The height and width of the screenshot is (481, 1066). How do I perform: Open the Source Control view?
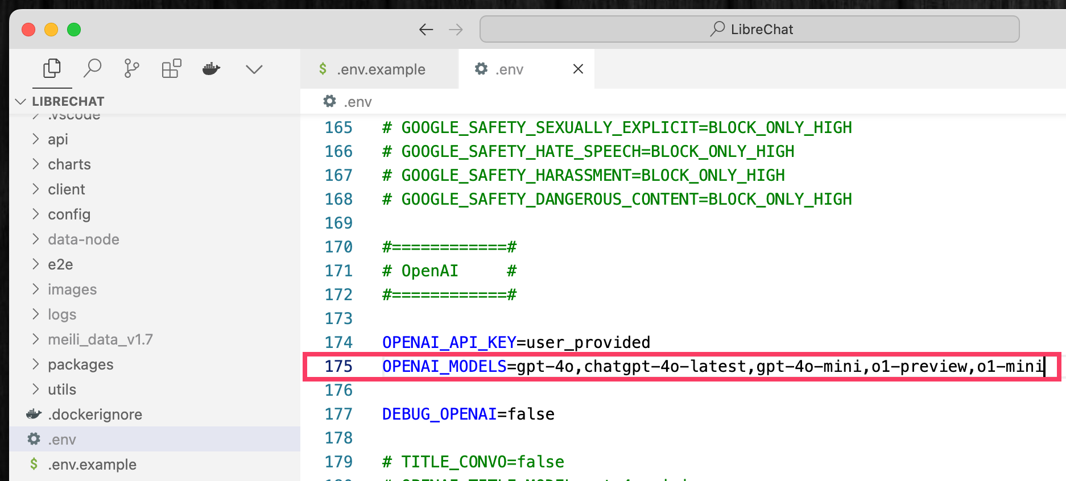click(131, 69)
